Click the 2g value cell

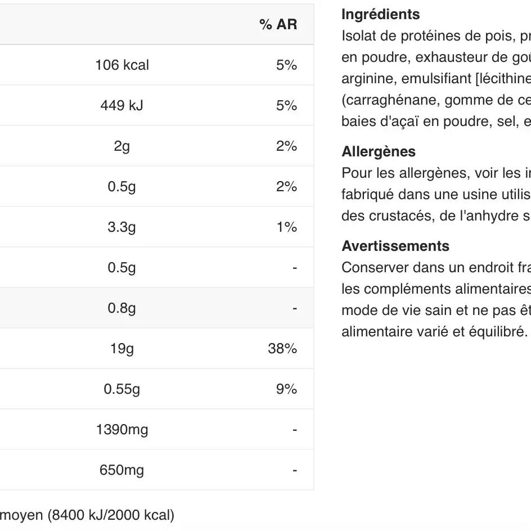click(x=122, y=146)
